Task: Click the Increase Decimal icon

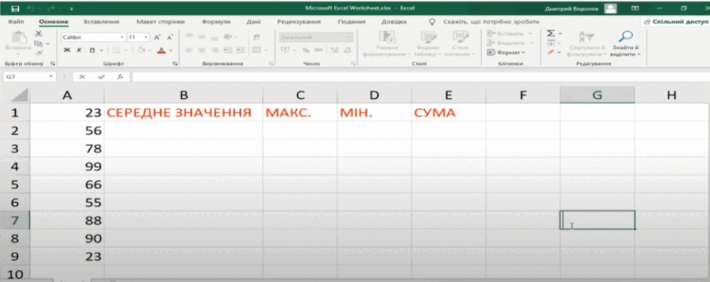Action: pos(335,51)
